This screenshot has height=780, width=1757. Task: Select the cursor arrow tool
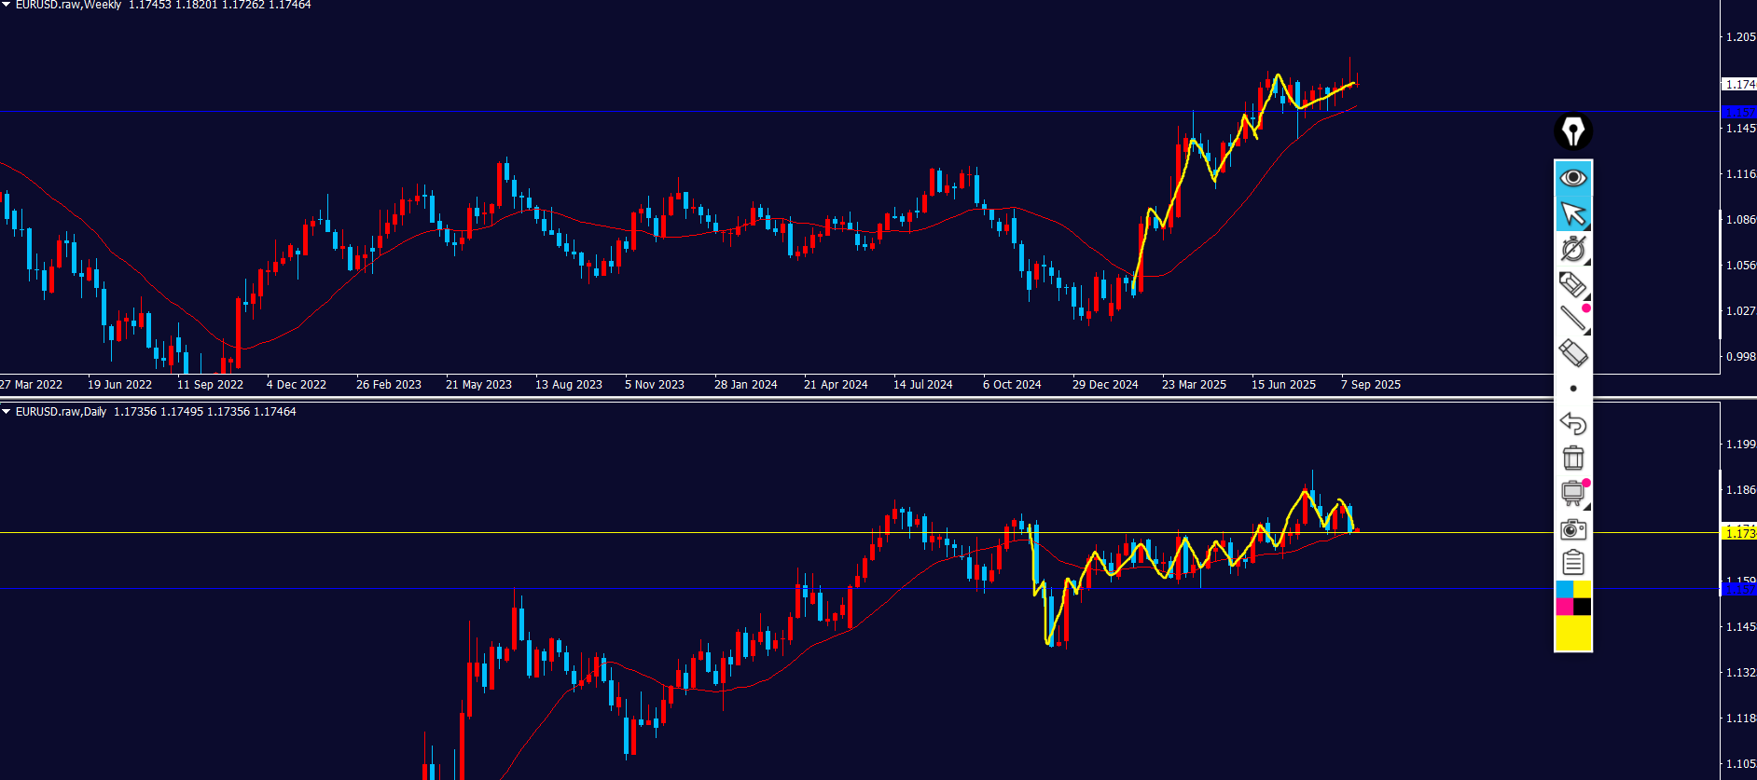coord(1573,213)
